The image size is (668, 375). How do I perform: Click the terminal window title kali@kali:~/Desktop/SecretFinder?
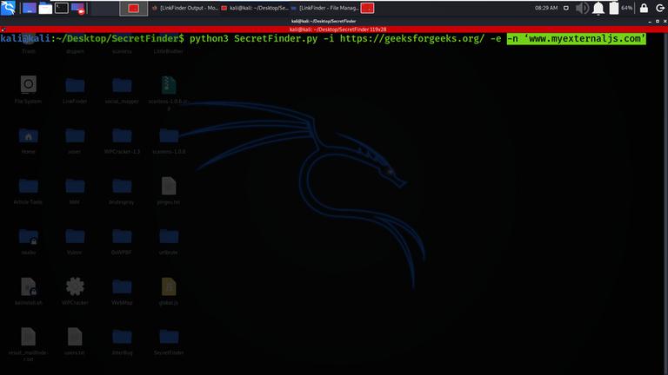[x=324, y=21]
